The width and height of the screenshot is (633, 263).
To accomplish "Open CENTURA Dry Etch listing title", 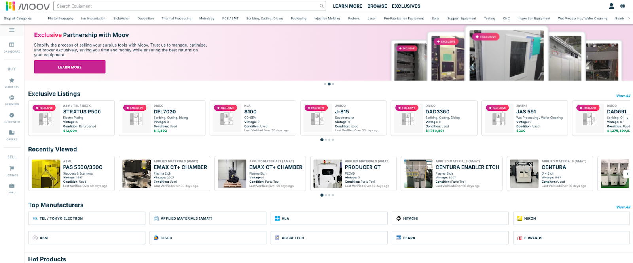I will pyautogui.click(x=554, y=167).
